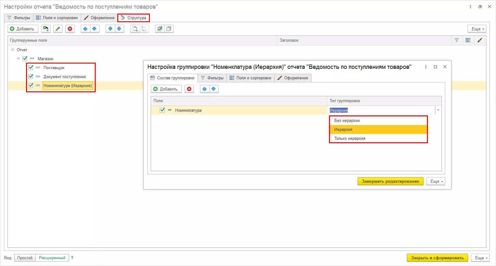Click the field icon beside Номенклатура

(170, 110)
